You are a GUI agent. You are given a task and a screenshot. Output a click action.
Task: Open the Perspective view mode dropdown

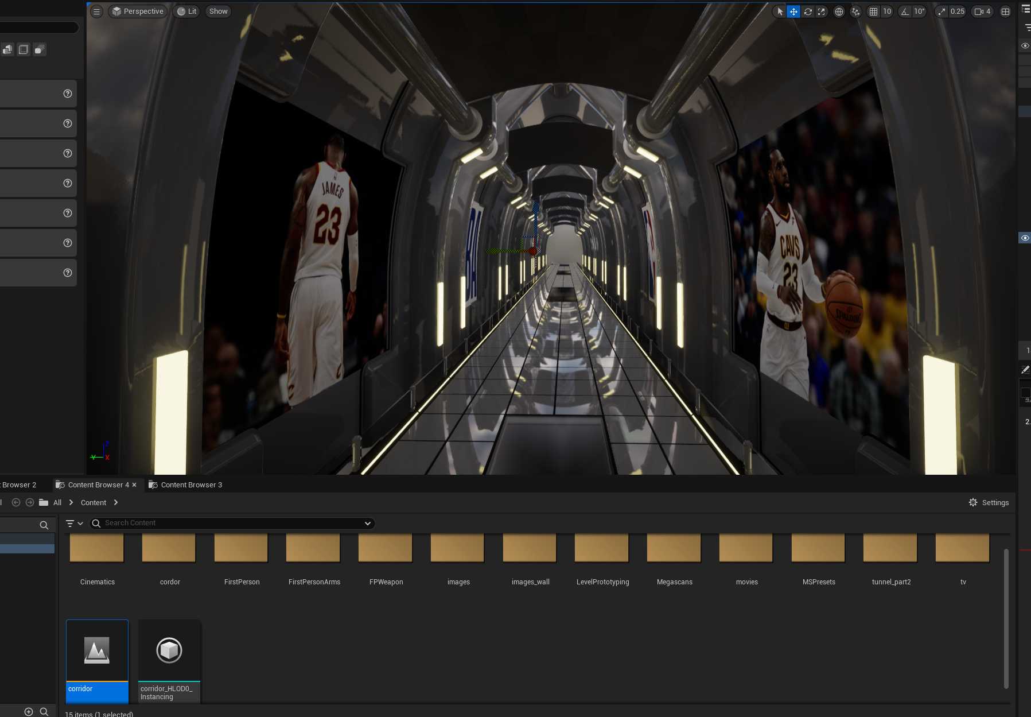coord(138,11)
